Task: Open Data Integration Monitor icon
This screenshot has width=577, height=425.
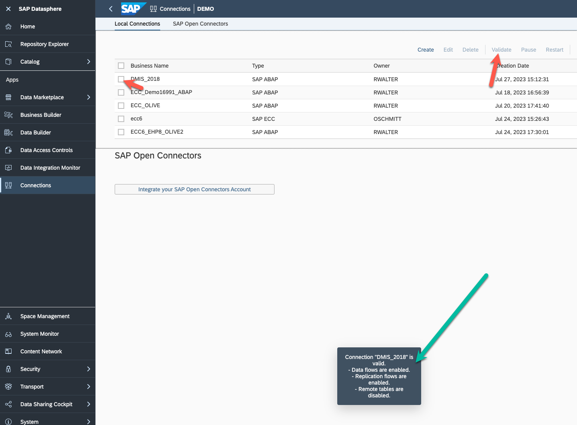Action: [x=8, y=168]
